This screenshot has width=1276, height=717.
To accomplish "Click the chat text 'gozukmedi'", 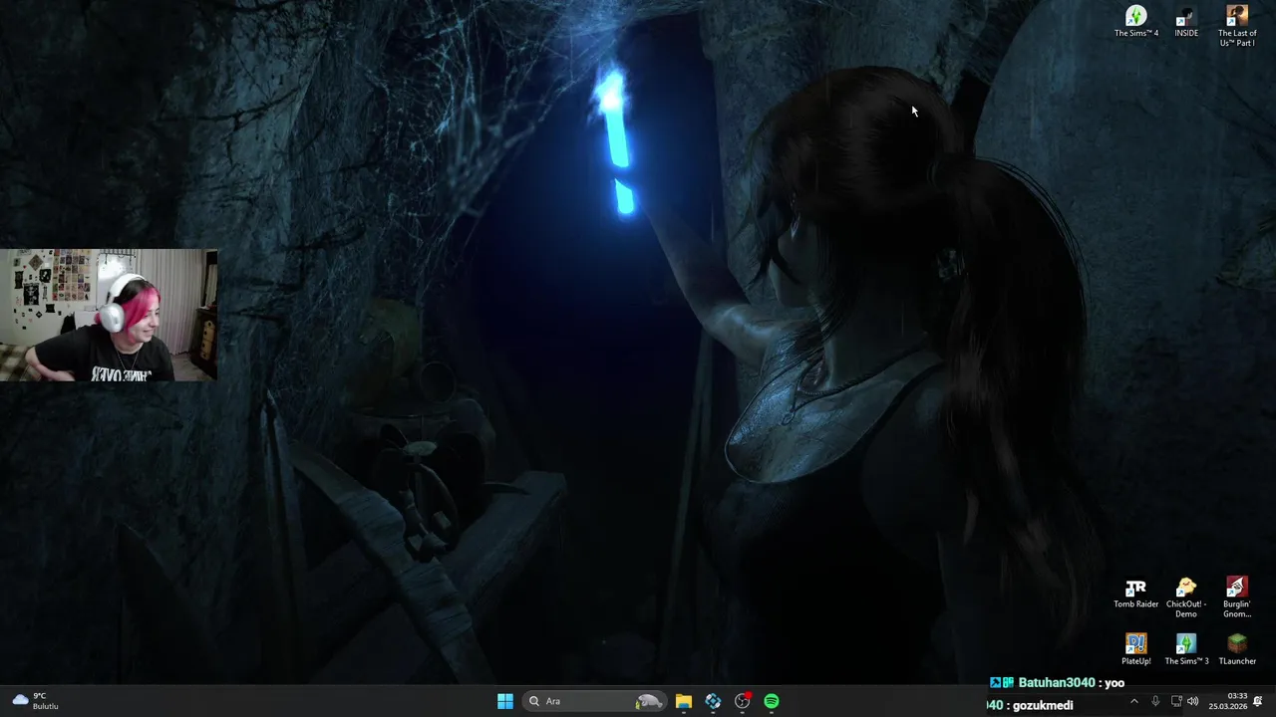I will (1043, 705).
